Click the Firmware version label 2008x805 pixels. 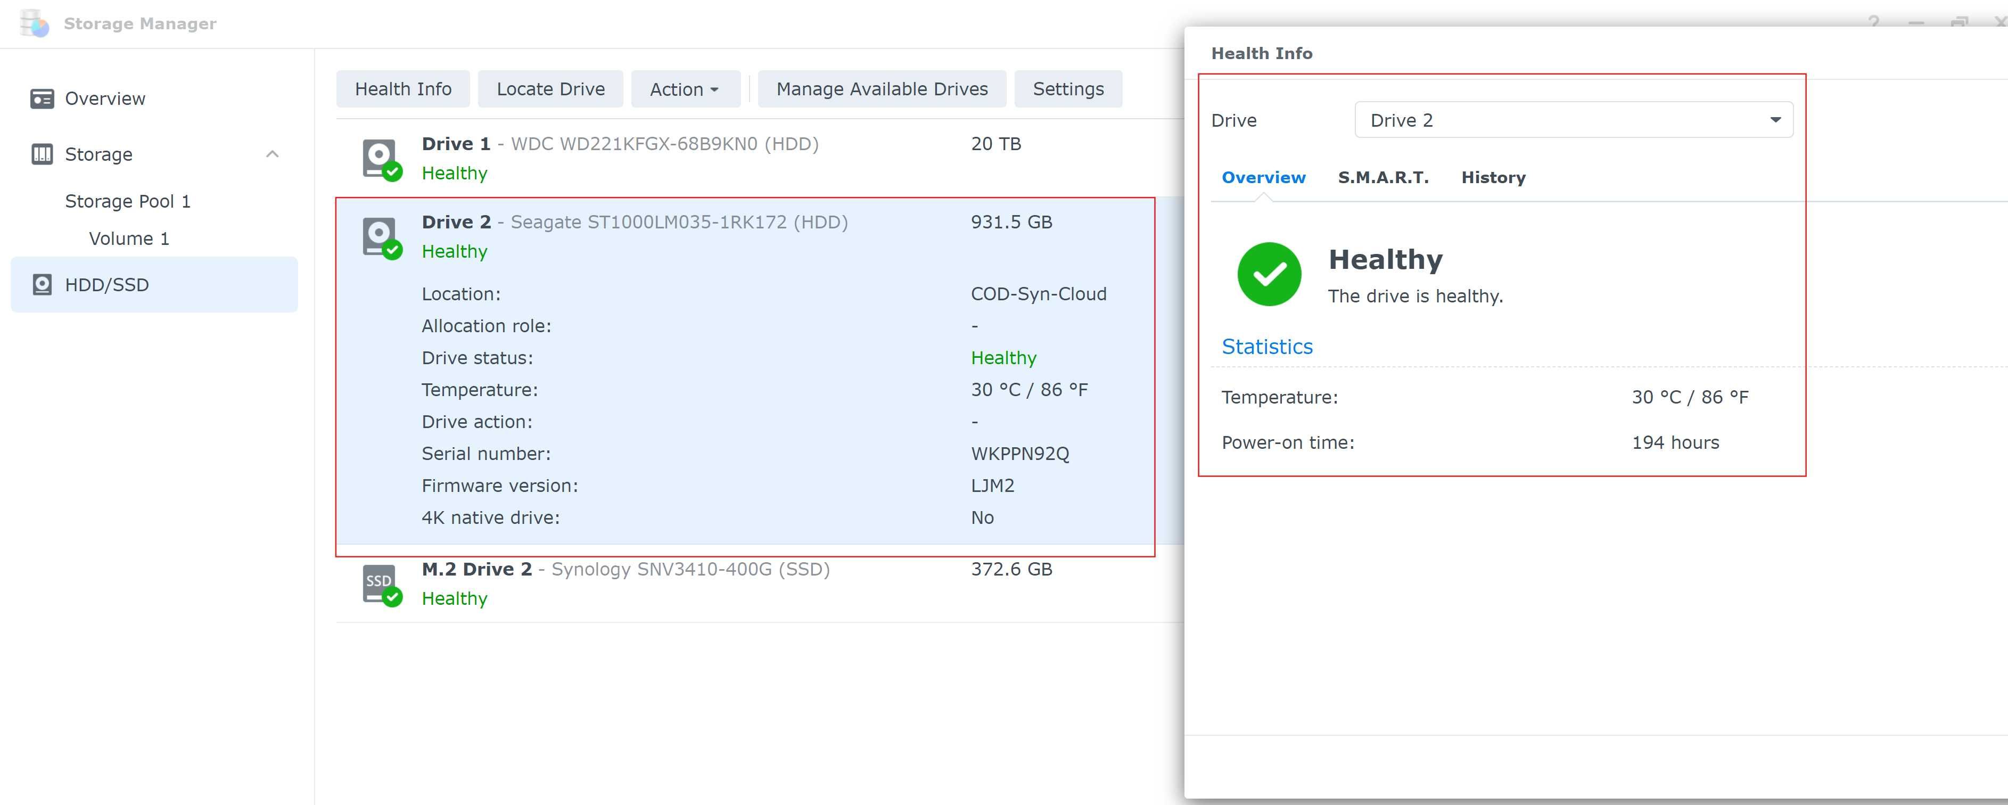click(500, 486)
